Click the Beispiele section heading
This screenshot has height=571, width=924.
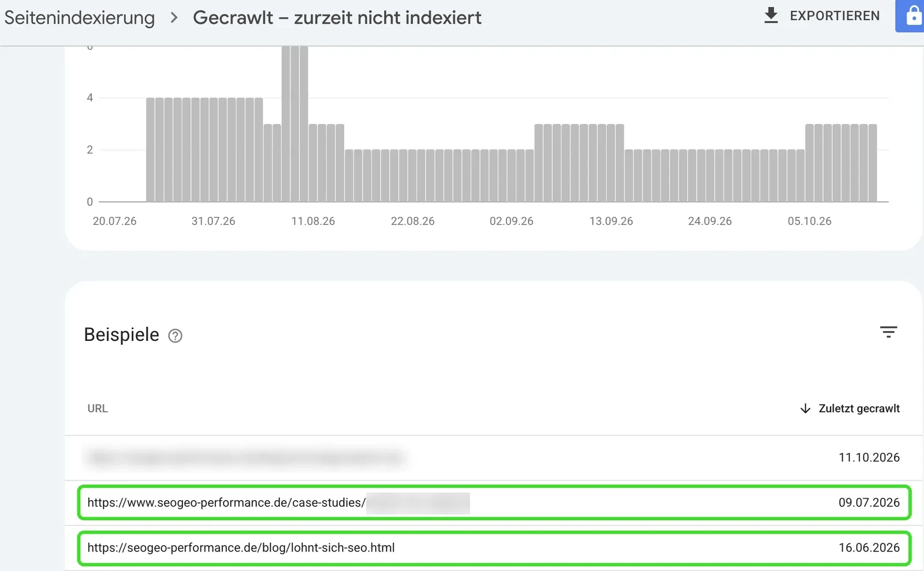pos(121,335)
